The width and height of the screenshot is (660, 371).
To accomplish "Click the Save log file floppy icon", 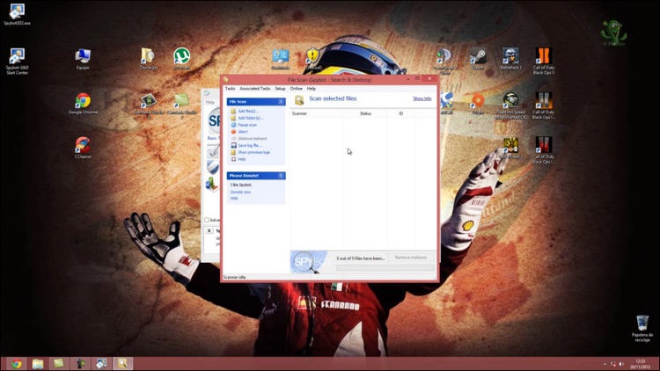I will [x=233, y=145].
